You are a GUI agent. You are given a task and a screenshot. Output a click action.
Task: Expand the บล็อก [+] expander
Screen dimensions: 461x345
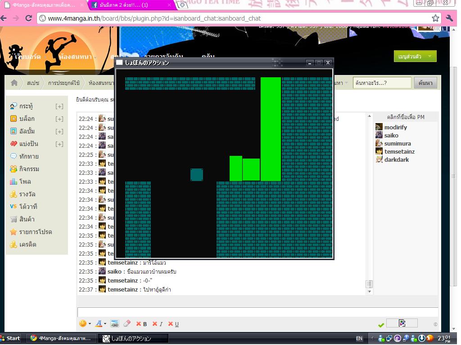59,119
